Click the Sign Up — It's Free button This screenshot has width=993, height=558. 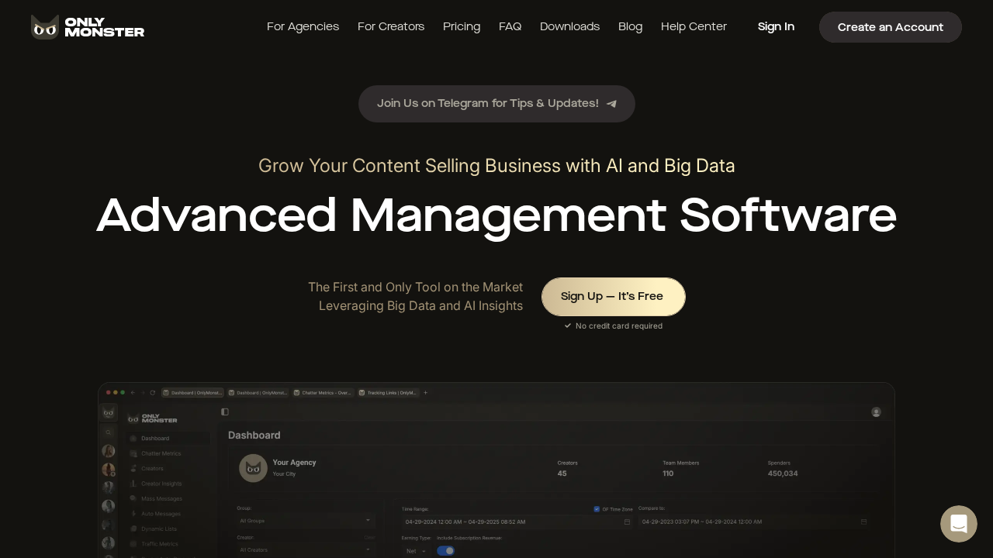(613, 297)
